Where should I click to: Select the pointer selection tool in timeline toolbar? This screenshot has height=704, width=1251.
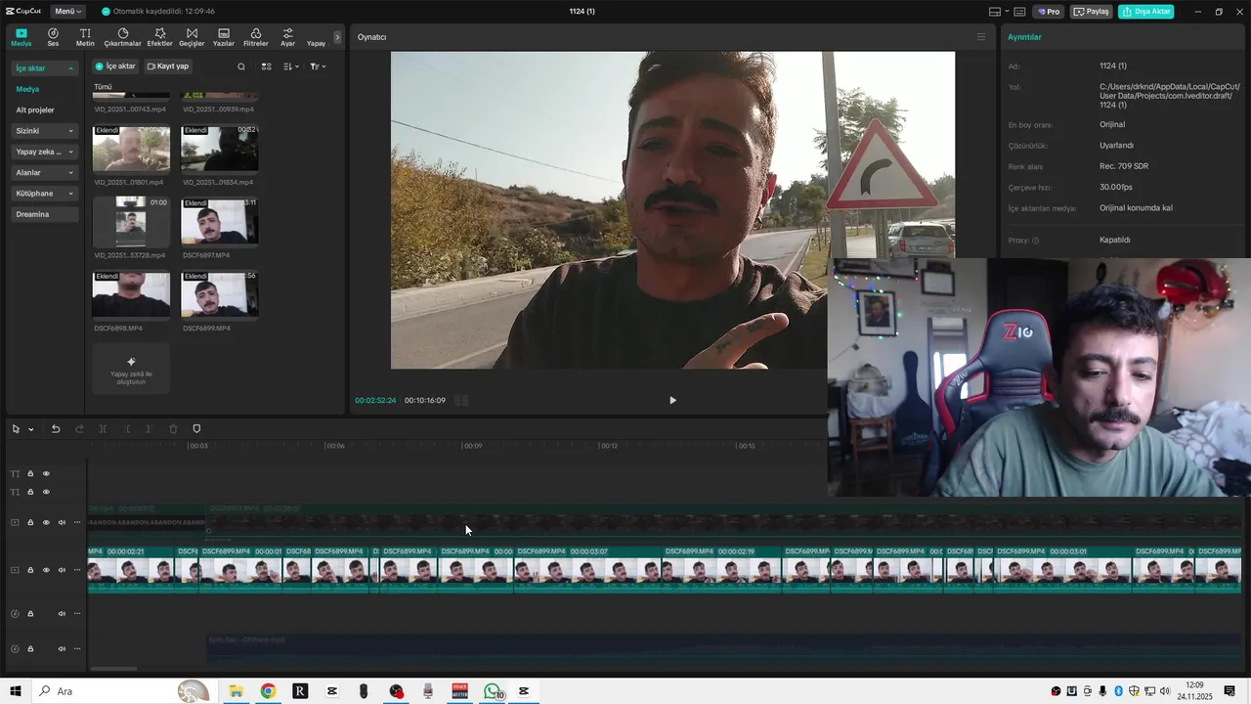[x=16, y=429]
